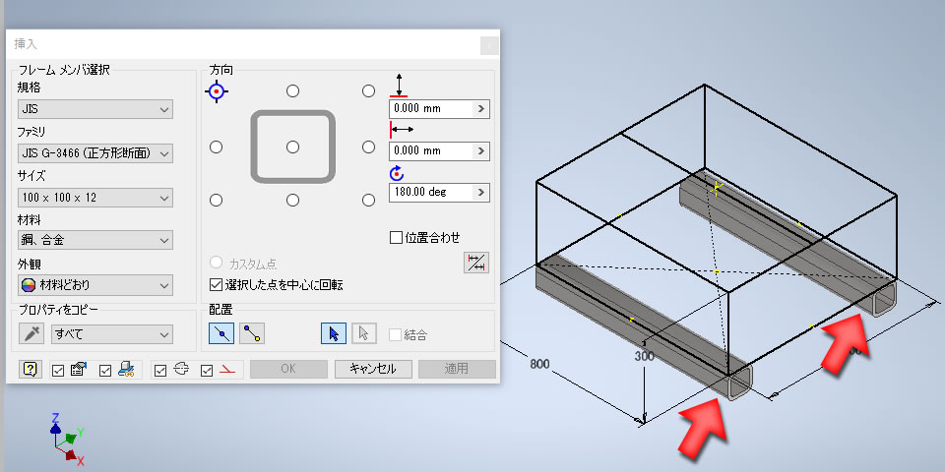Viewport: 945px width, 472px height.
Task: Open the 材料 鋼、合金 dropdown
Action: click(x=95, y=240)
